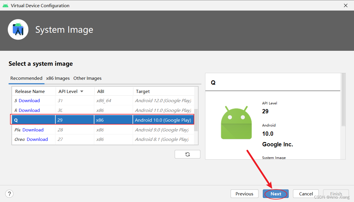Click the disabled Finish button
The width and height of the screenshot is (354, 202).
[x=336, y=194]
